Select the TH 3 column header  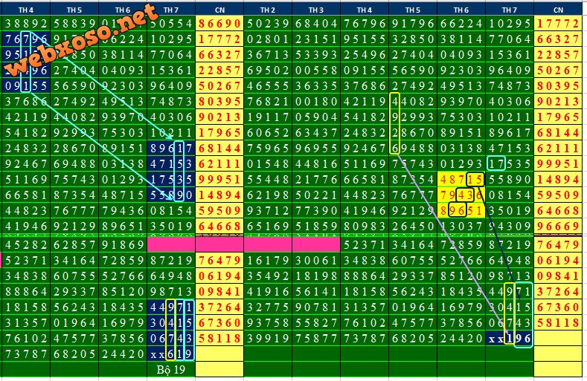[316, 10]
